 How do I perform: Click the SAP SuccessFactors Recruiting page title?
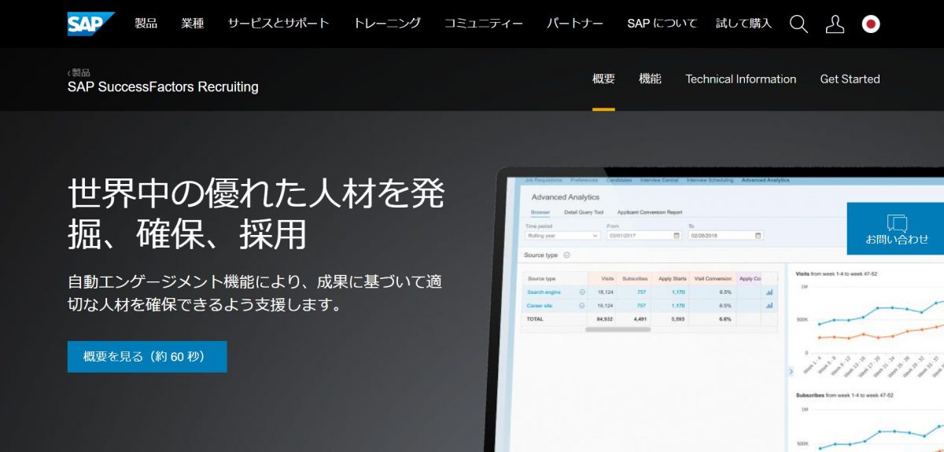coord(163,87)
